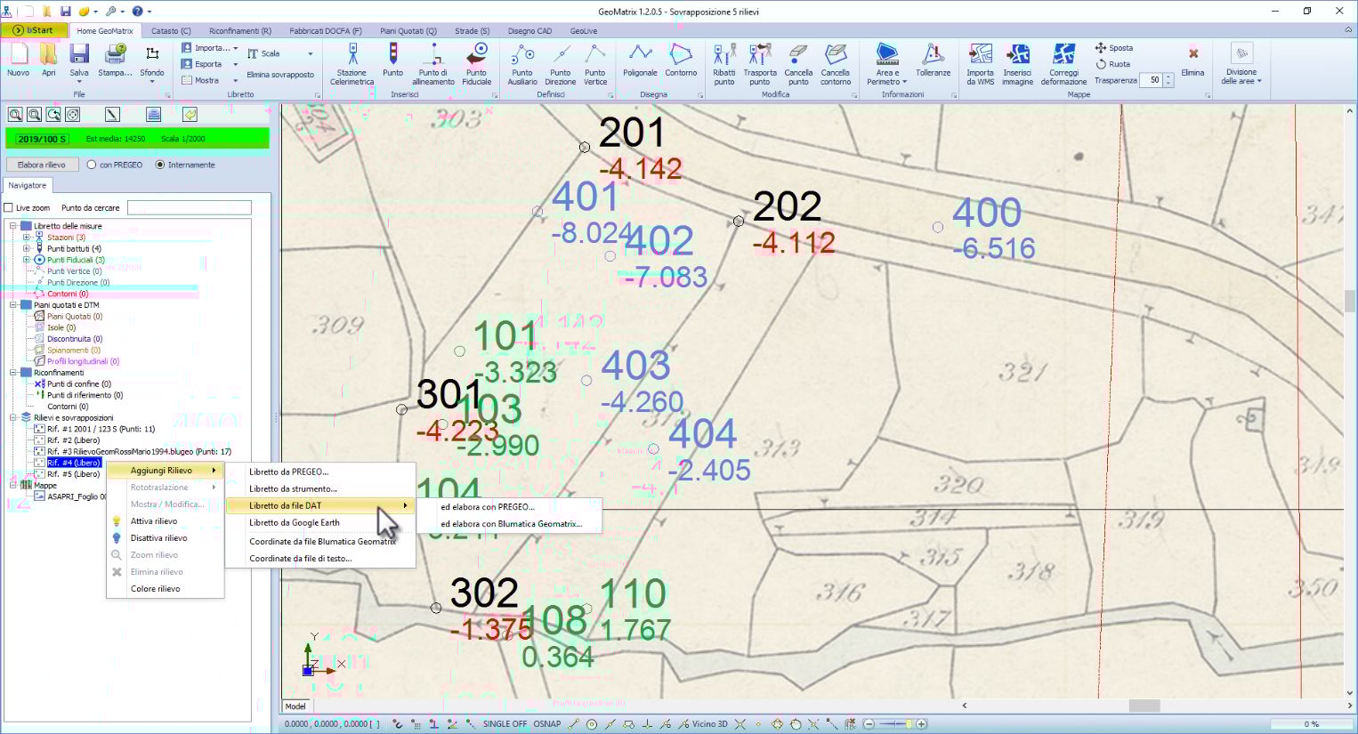The width and height of the screenshot is (1358, 734).
Task: Choose Libretto da Google Earth from context menu
Action: pos(294,523)
